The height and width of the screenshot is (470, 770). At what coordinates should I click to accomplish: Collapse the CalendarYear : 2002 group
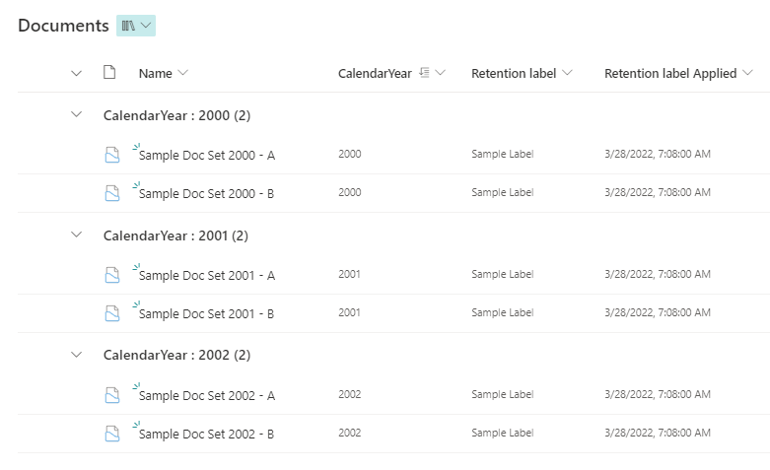tap(76, 355)
